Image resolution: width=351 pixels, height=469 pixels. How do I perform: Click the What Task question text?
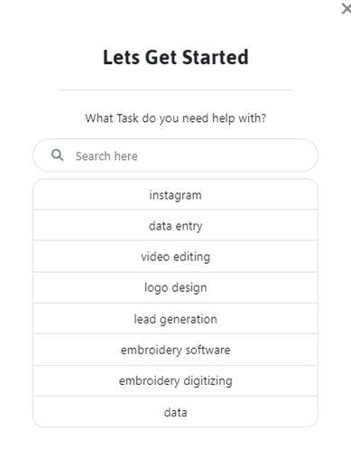coord(176,118)
